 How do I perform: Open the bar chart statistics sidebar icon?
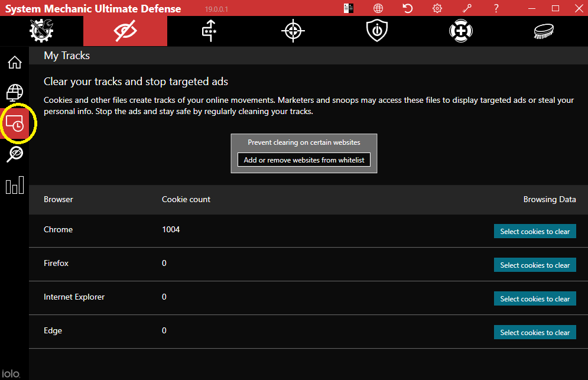point(15,185)
